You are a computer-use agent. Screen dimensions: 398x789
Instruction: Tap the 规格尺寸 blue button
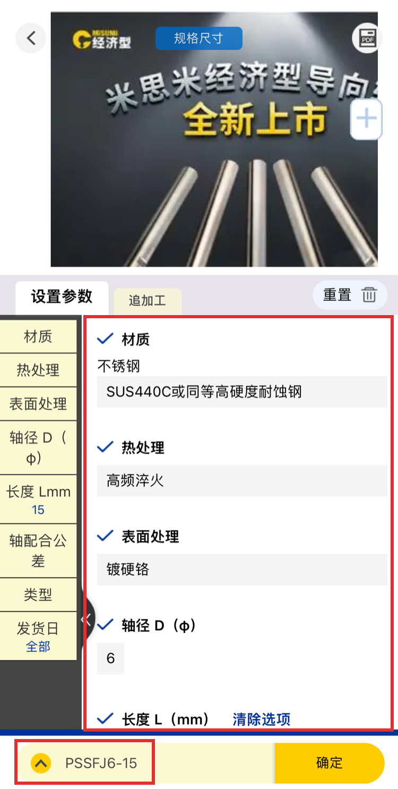click(198, 38)
